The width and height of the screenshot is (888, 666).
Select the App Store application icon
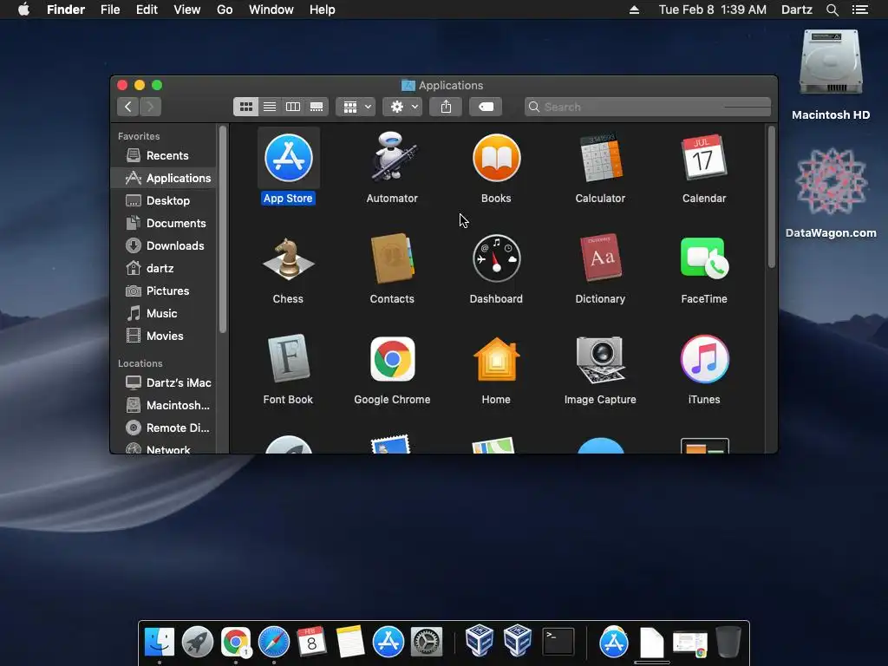pos(288,158)
